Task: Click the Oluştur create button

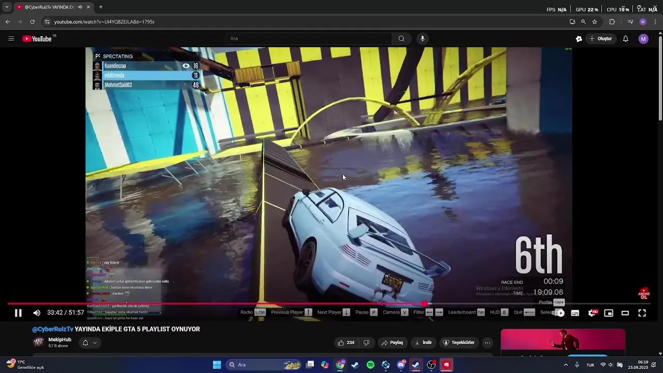Action: [x=600, y=39]
